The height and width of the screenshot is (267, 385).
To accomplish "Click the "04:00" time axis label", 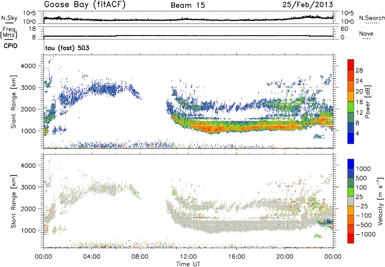I will coord(91,257).
